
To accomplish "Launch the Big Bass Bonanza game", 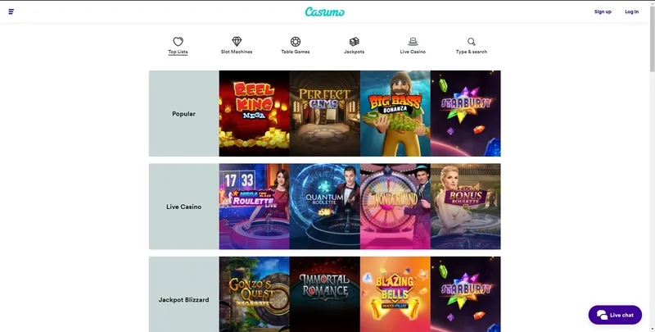I will (395, 113).
